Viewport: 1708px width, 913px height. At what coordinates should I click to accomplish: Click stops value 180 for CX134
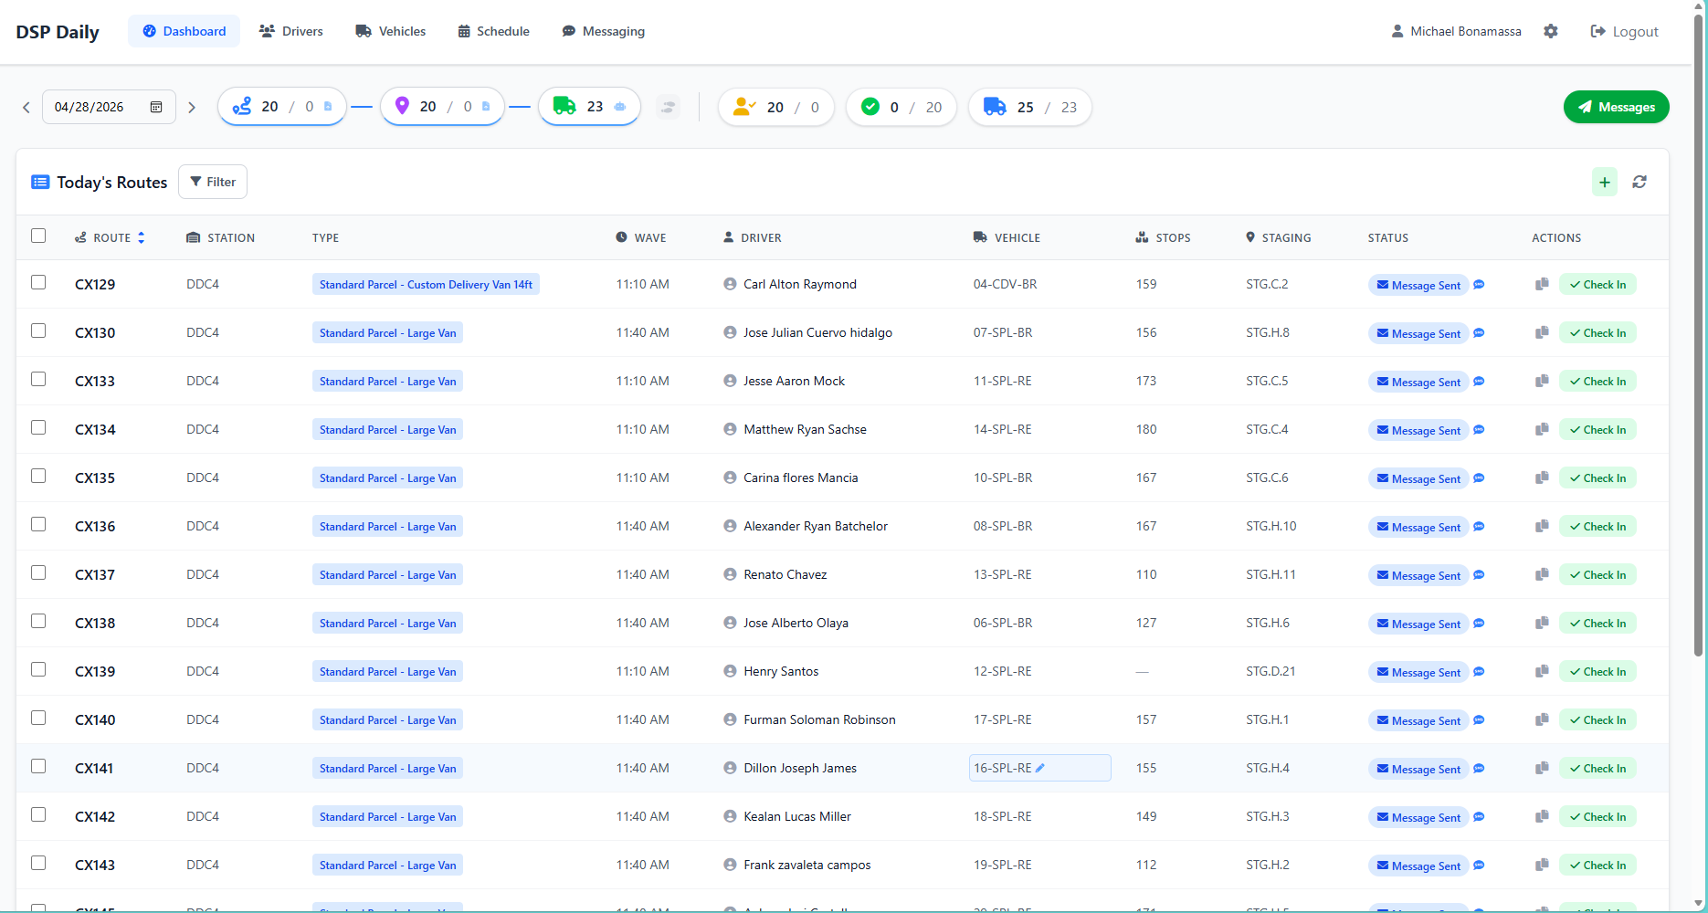tap(1146, 429)
